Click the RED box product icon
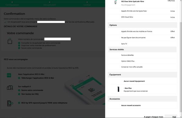182x118 pixels. click(115, 2)
